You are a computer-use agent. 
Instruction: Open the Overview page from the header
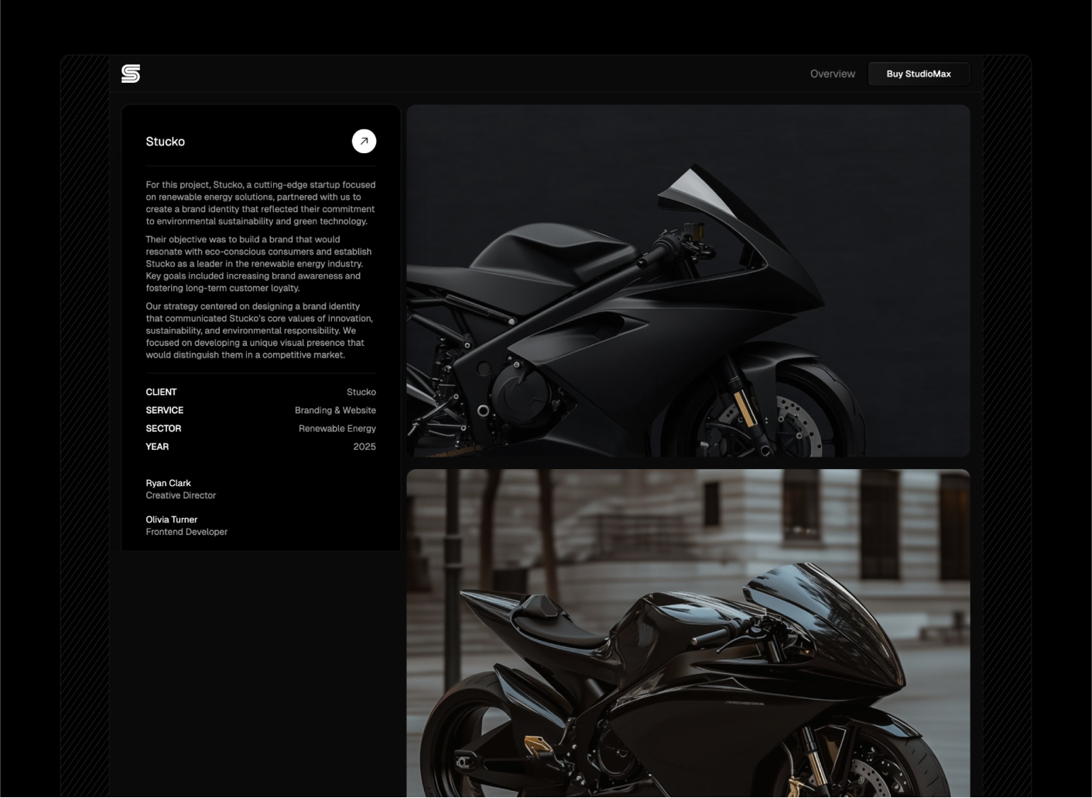[832, 74]
